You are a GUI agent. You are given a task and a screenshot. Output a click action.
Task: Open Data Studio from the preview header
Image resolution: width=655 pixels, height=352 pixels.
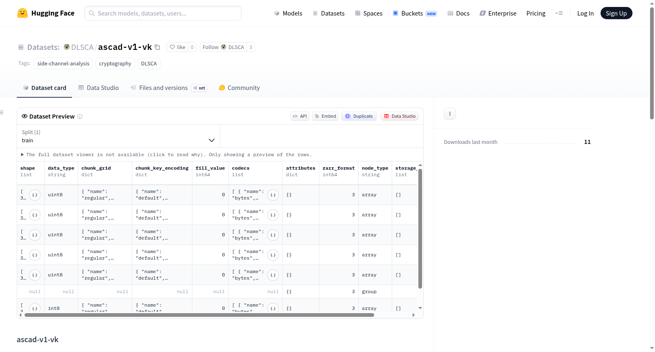click(x=400, y=116)
